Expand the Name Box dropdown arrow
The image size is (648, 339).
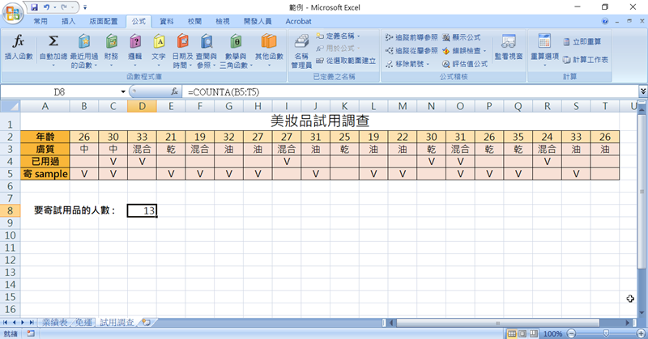(x=123, y=93)
